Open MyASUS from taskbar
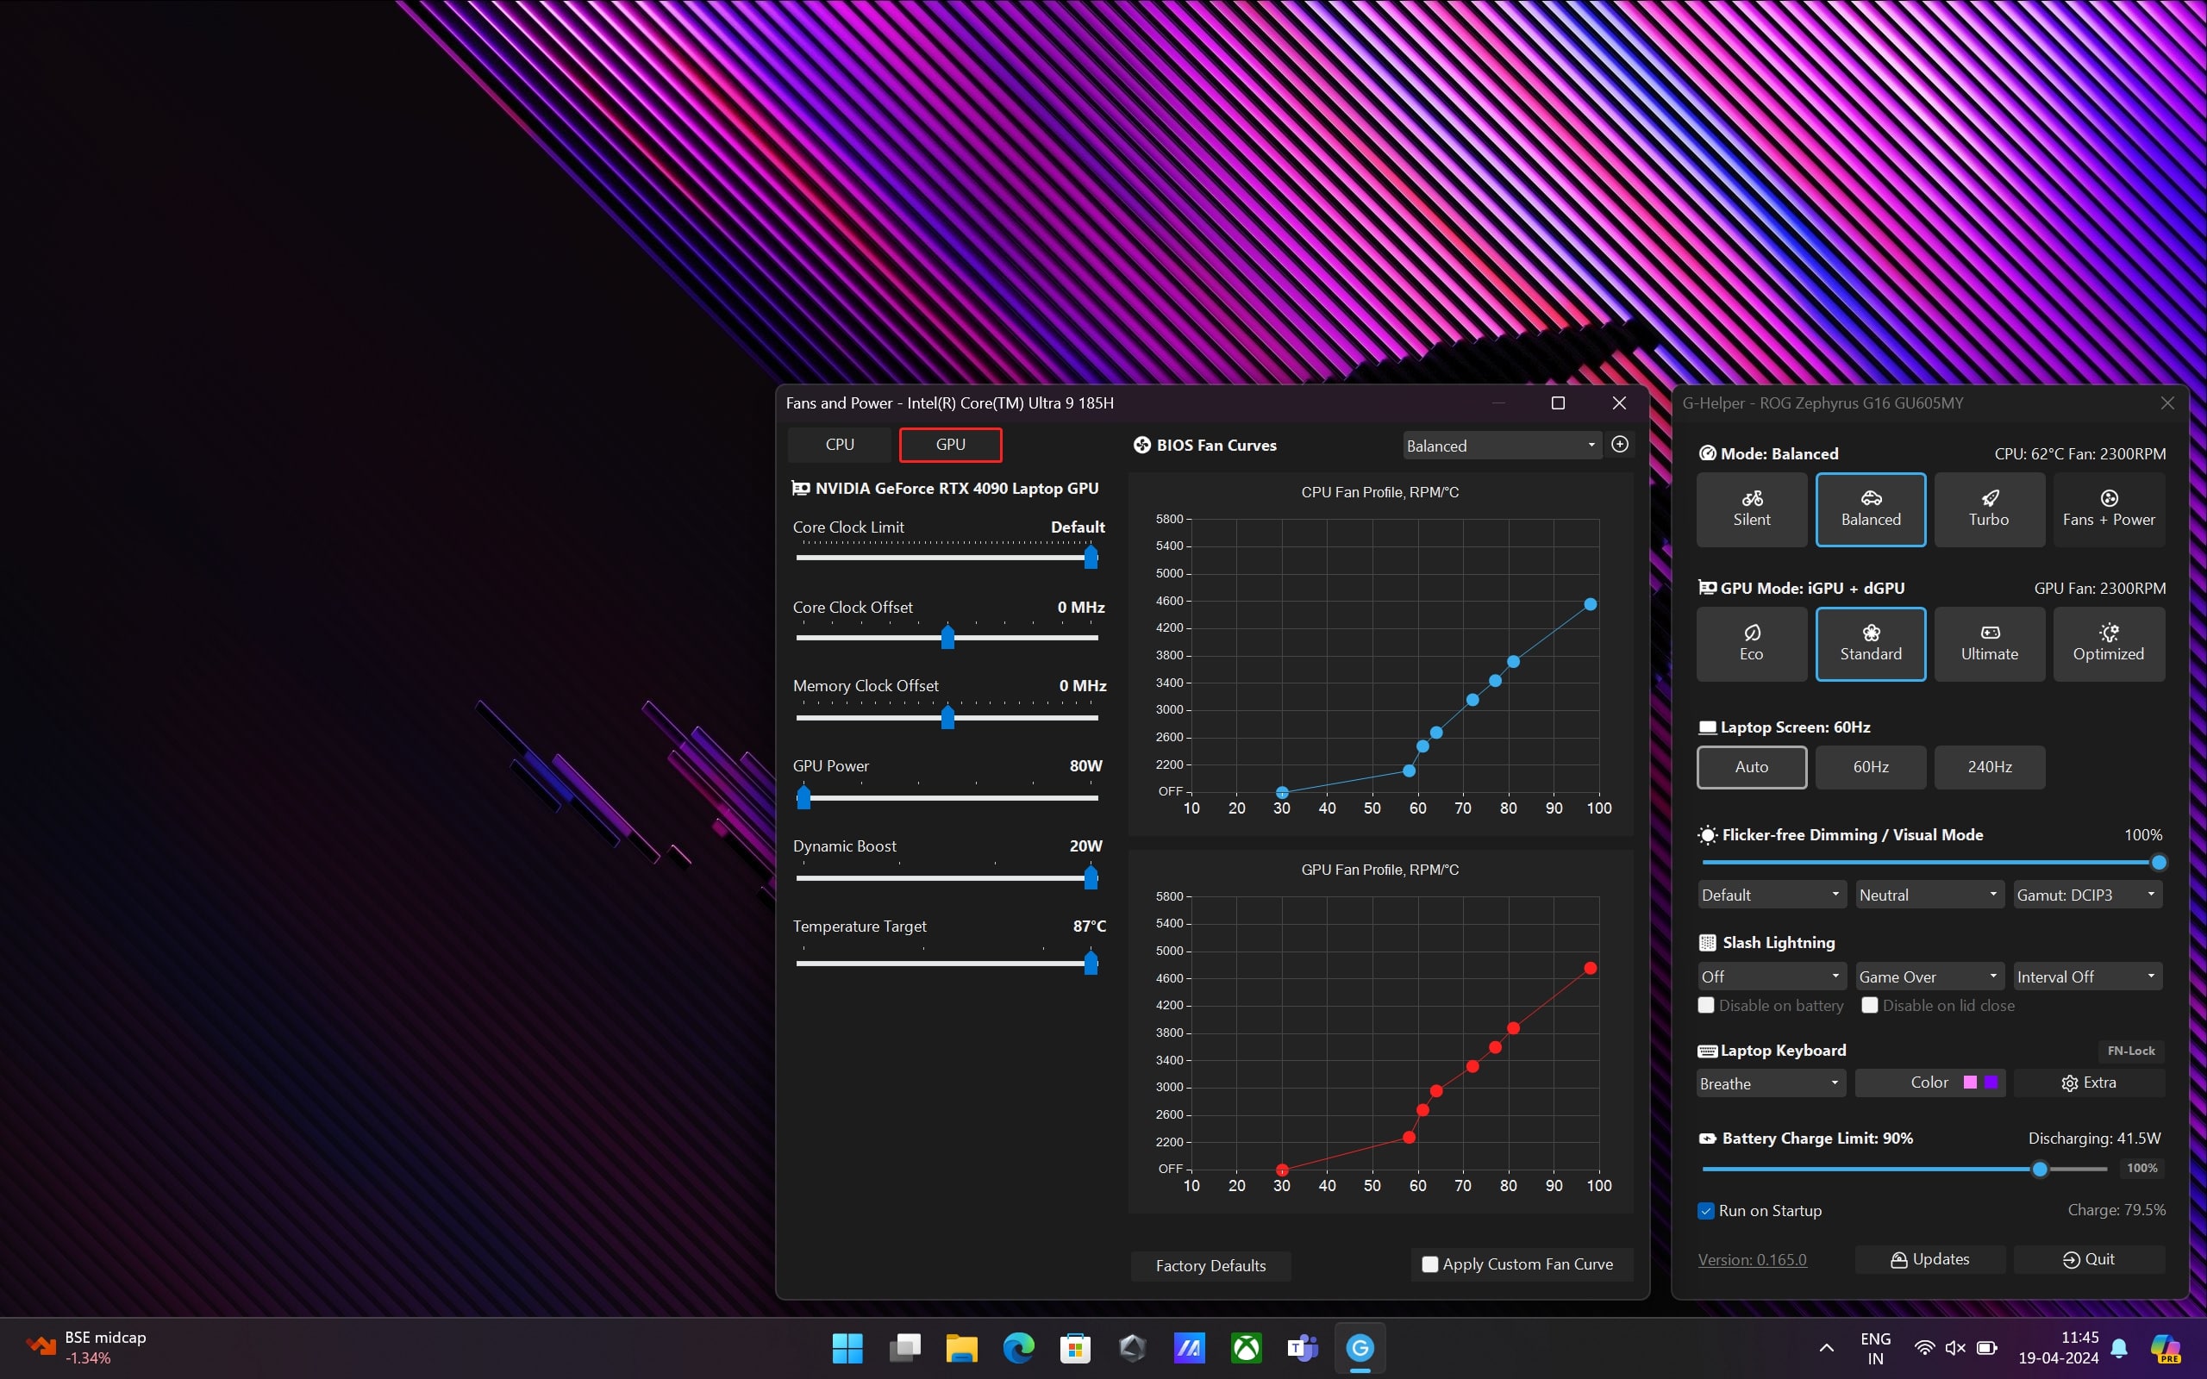This screenshot has width=2207, height=1379. pyautogui.click(x=1189, y=1348)
